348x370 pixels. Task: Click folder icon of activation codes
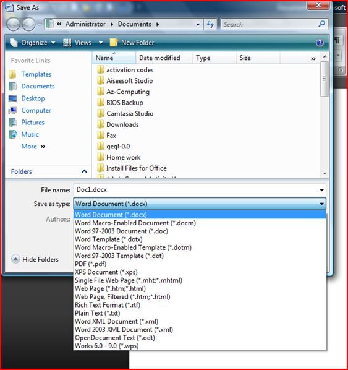tap(101, 70)
